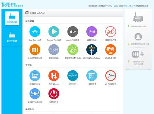Open 自定义hosts icon

click(54, 76)
